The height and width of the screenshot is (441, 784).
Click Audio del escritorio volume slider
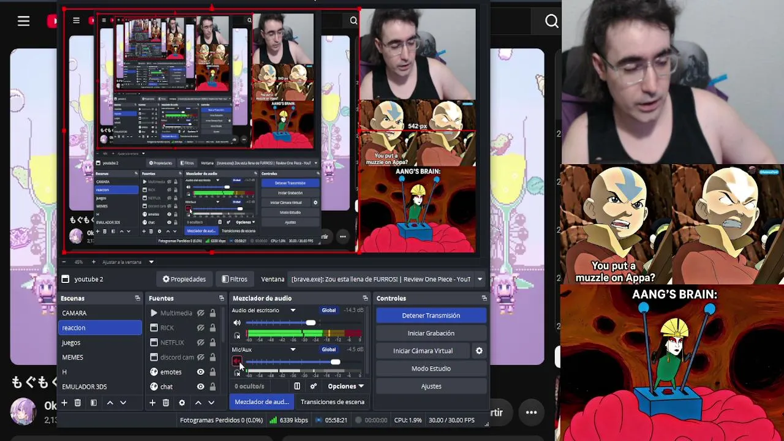tap(303, 323)
